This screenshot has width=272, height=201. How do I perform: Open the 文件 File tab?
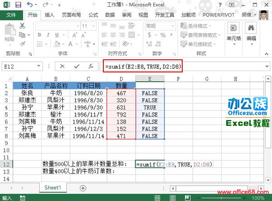tap(11, 15)
